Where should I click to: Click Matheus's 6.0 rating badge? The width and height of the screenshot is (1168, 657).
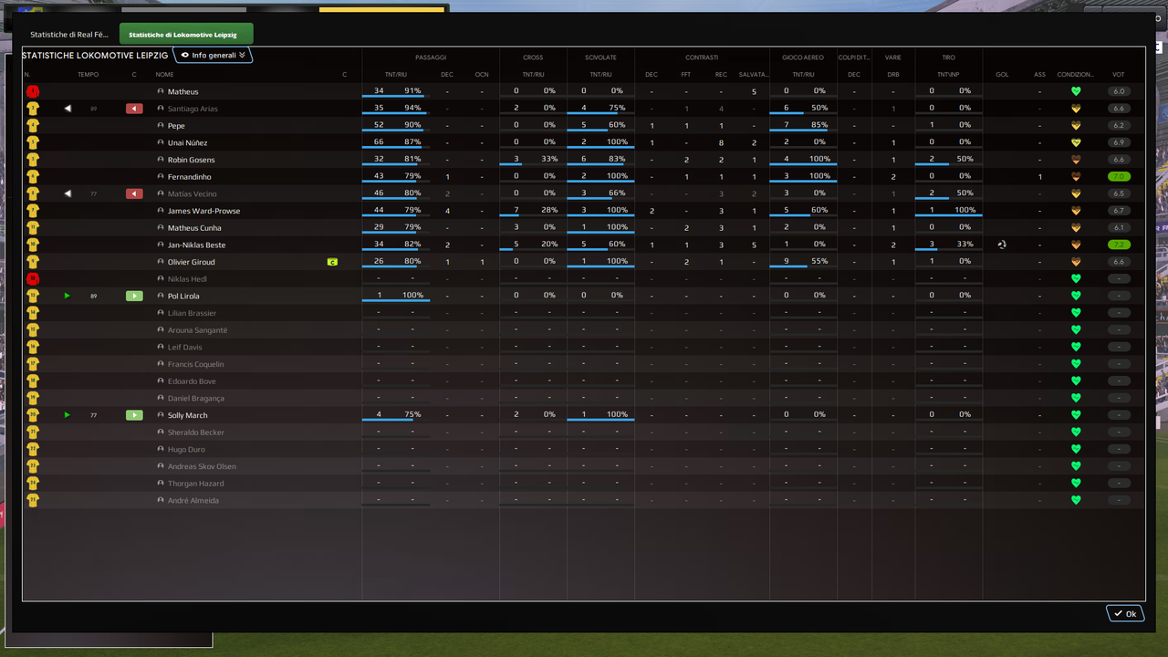click(1119, 91)
